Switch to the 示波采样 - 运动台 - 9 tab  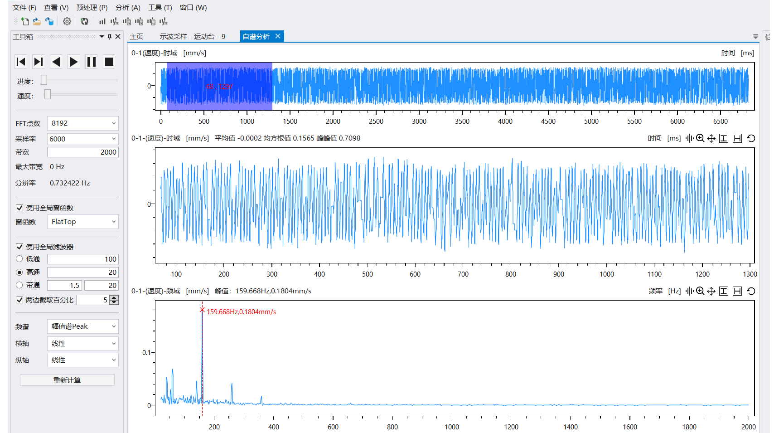(x=192, y=37)
